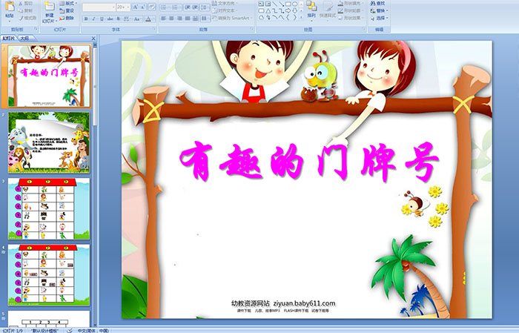Select the Text Box shape in gallery

[261, 4]
